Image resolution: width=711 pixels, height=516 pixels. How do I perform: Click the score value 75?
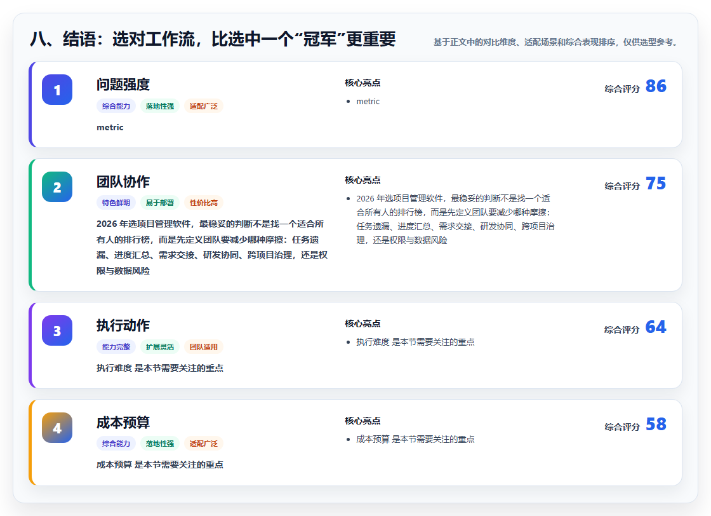point(656,184)
